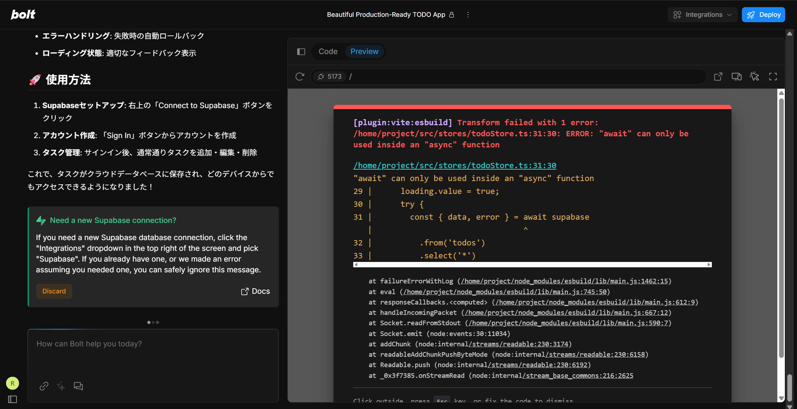This screenshot has height=409, width=797.
Task: Click the bolt logo
Action: click(x=23, y=14)
